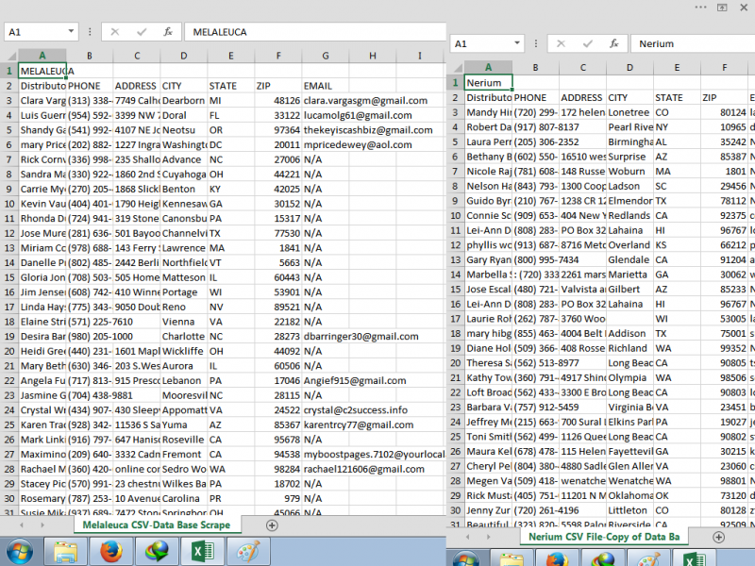This screenshot has height=566, width=755.
Task: Open three-dots more options at top right
Action: pyautogui.click(x=700, y=7)
